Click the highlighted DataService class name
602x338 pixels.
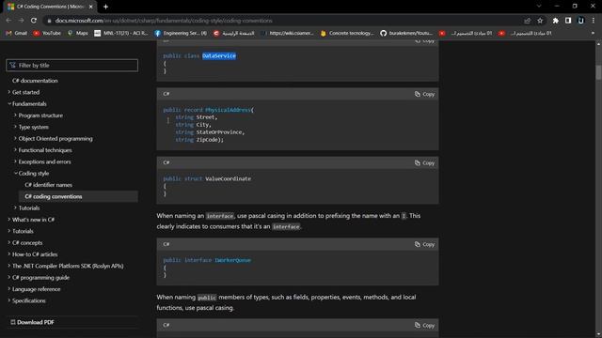tap(219, 56)
